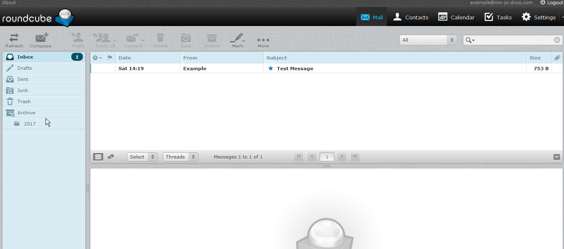
Task: Click into the mail search field
Action: (514, 40)
